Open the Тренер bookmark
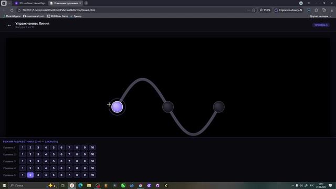 pyautogui.click(x=76, y=16)
